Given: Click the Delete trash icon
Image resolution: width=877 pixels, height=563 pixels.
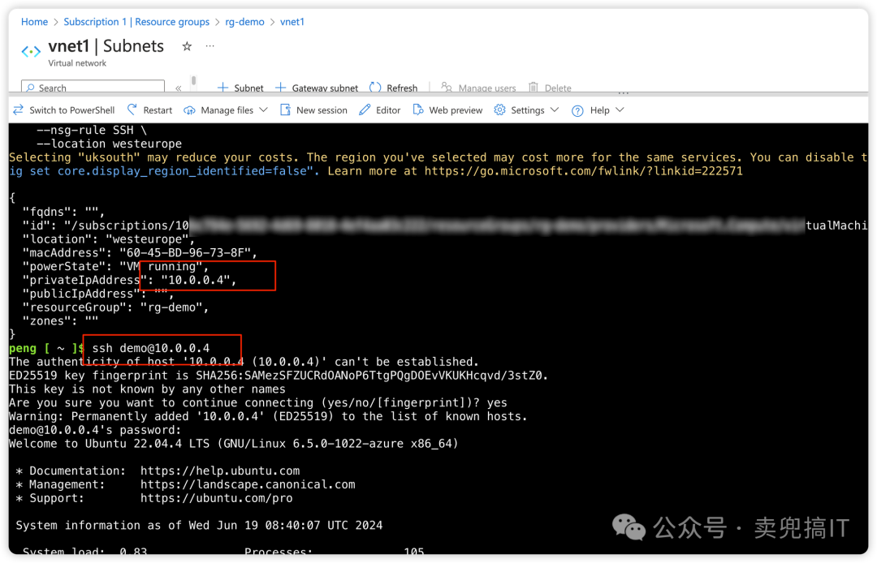Looking at the screenshot, I should (534, 88).
